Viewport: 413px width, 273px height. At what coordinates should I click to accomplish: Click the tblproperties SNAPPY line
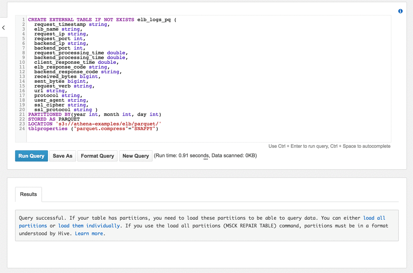pos(93,128)
